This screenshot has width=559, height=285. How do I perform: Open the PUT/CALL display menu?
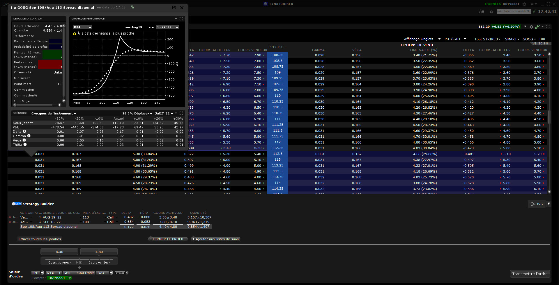[455, 39]
